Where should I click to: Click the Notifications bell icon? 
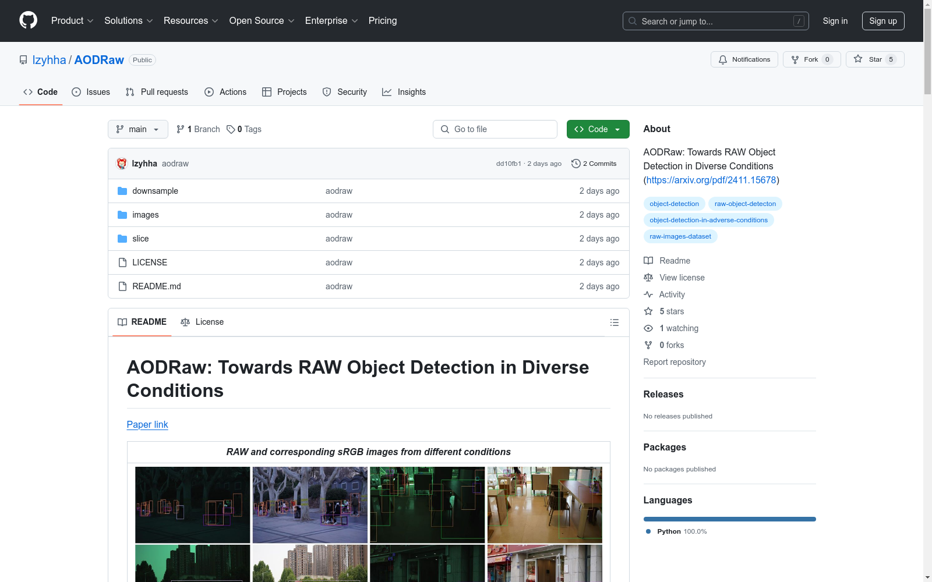(723, 59)
